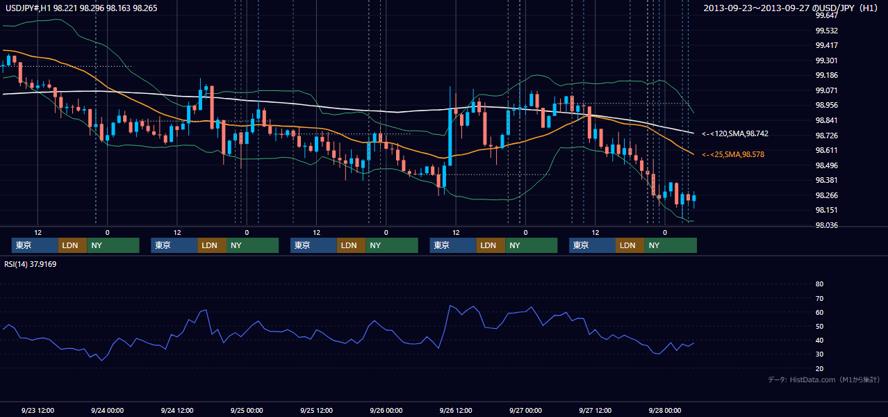
Task: Select the 98.956 price axis label
Action: (x=826, y=105)
